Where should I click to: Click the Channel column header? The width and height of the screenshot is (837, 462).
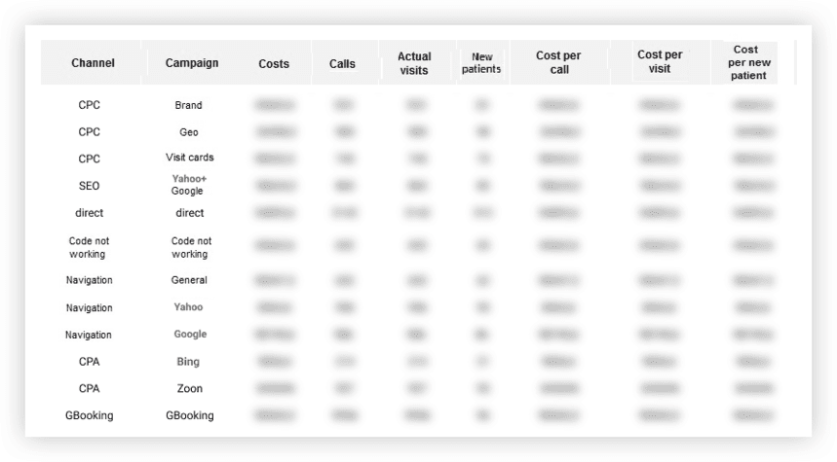pyautogui.click(x=93, y=63)
